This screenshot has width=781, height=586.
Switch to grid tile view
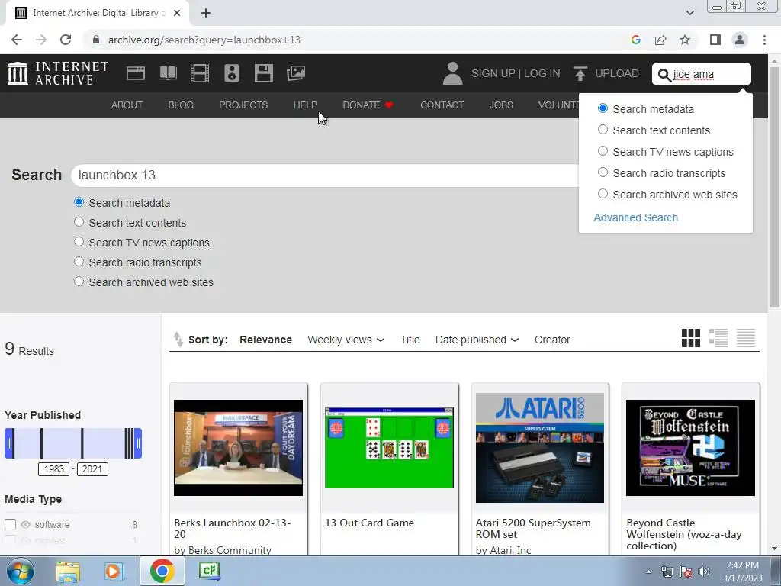[x=691, y=338]
